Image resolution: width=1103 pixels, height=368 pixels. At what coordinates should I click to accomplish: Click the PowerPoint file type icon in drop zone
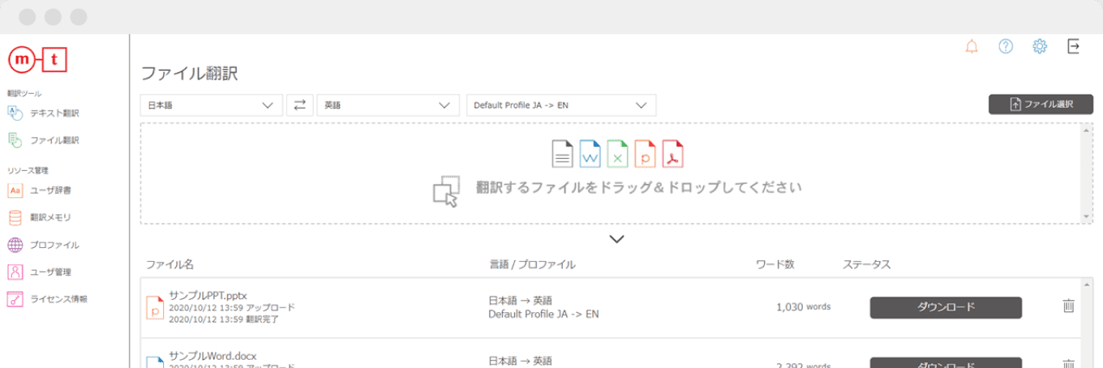click(x=645, y=153)
